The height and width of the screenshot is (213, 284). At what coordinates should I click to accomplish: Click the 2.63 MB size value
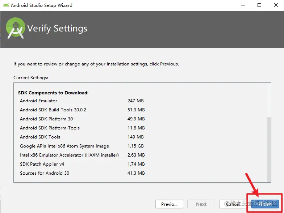[x=136, y=155]
